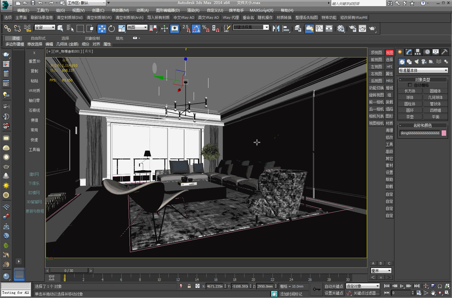Viewport: 452px width, 298px height.
Task: Click the Pan View hand icon
Action: (433, 293)
